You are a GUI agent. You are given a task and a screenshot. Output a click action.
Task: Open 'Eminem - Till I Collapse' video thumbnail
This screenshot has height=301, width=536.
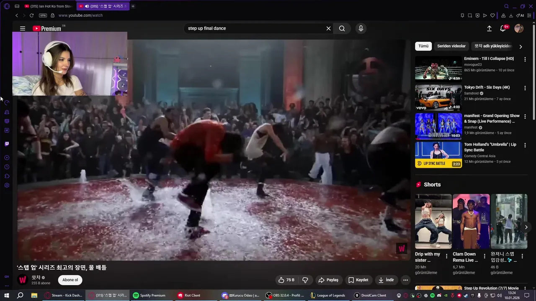(x=438, y=68)
